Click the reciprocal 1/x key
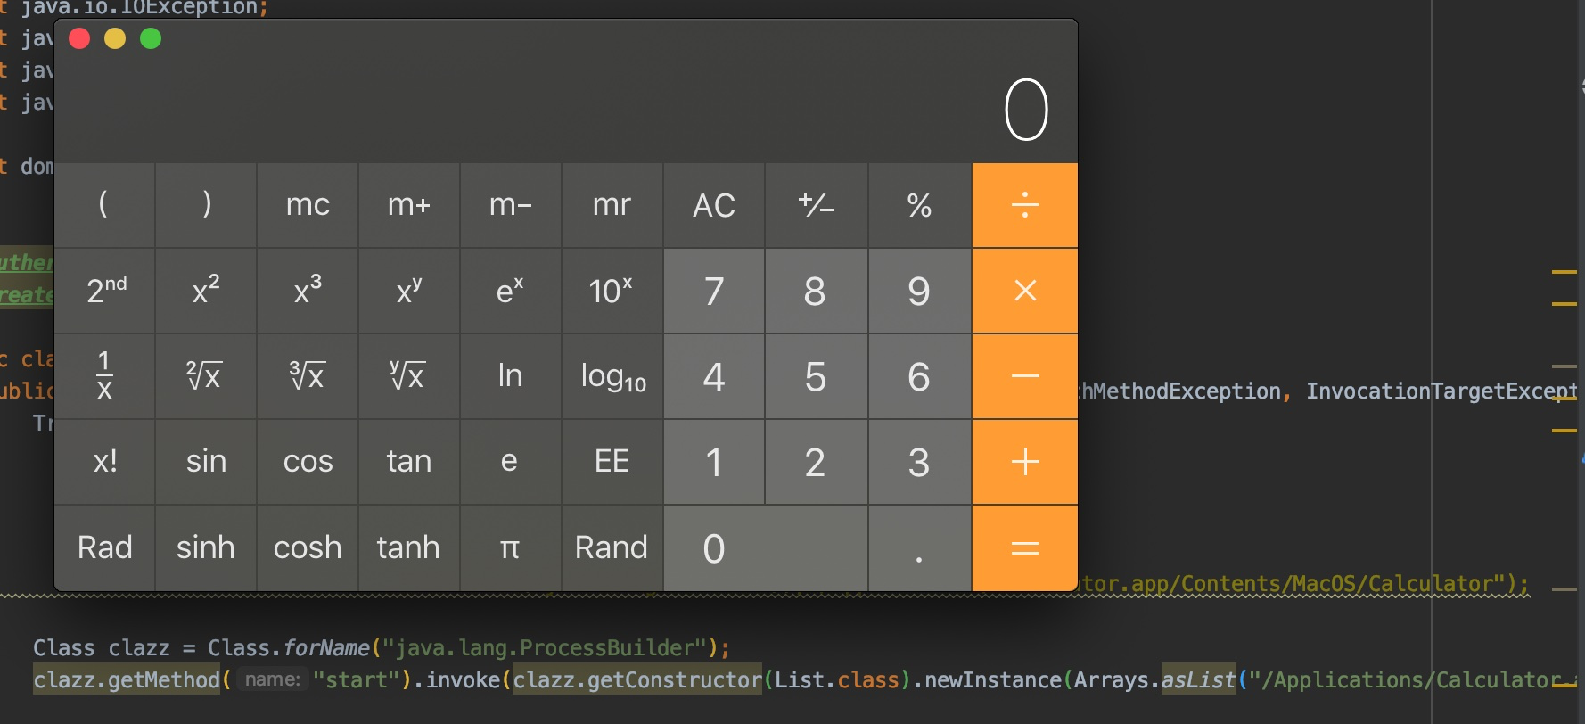 [104, 376]
